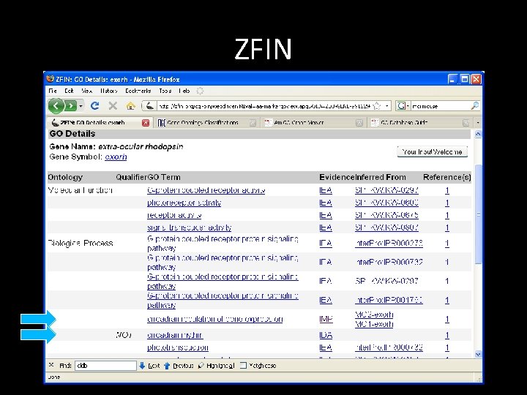Click the vertical scrollbar thumb
The image size is (527, 395).
[x=477, y=214]
